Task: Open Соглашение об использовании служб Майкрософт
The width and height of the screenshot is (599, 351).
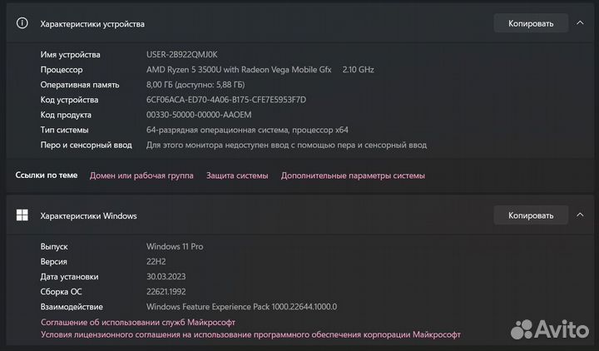Action: [x=138, y=323]
